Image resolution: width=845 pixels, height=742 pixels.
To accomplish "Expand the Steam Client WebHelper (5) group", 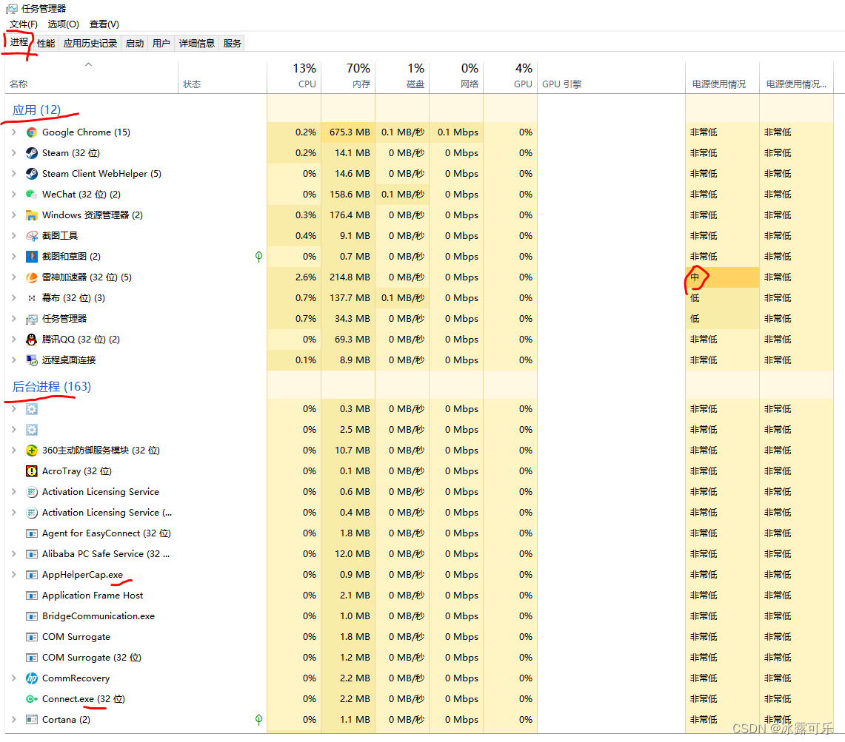I will [14, 174].
